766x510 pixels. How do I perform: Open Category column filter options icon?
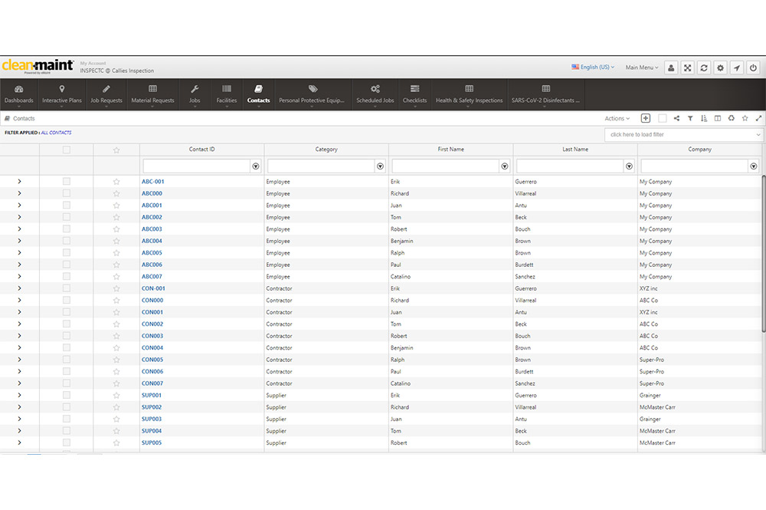coord(380,166)
